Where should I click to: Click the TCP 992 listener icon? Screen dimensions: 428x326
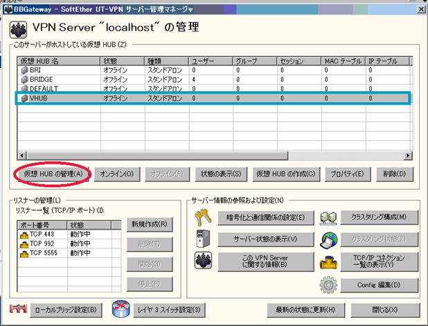pos(24,244)
